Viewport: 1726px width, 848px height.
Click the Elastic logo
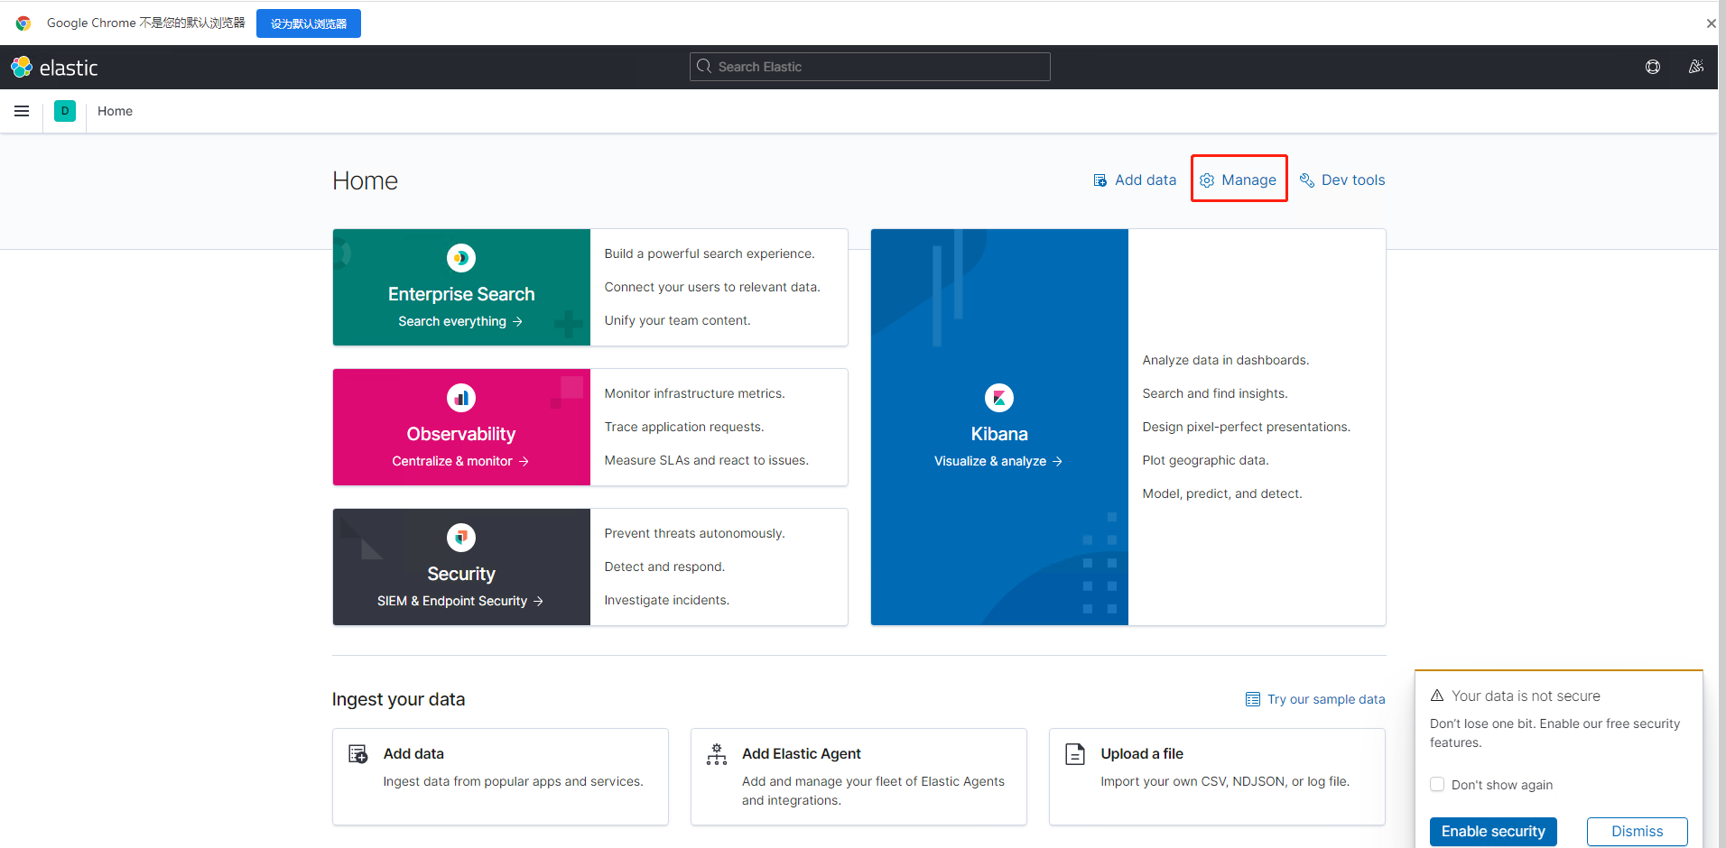54,68
